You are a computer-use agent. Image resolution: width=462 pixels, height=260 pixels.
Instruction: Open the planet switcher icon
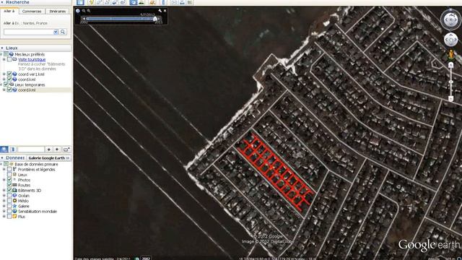point(152,2)
